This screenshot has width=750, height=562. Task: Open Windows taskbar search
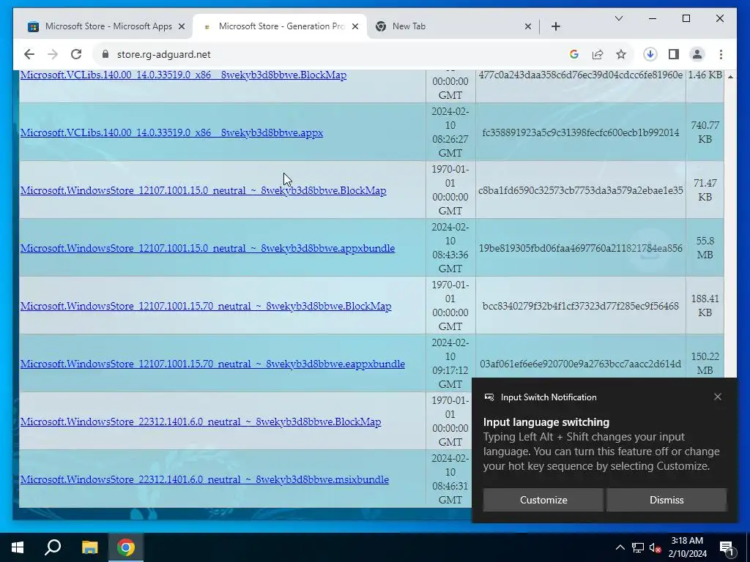click(53, 547)
